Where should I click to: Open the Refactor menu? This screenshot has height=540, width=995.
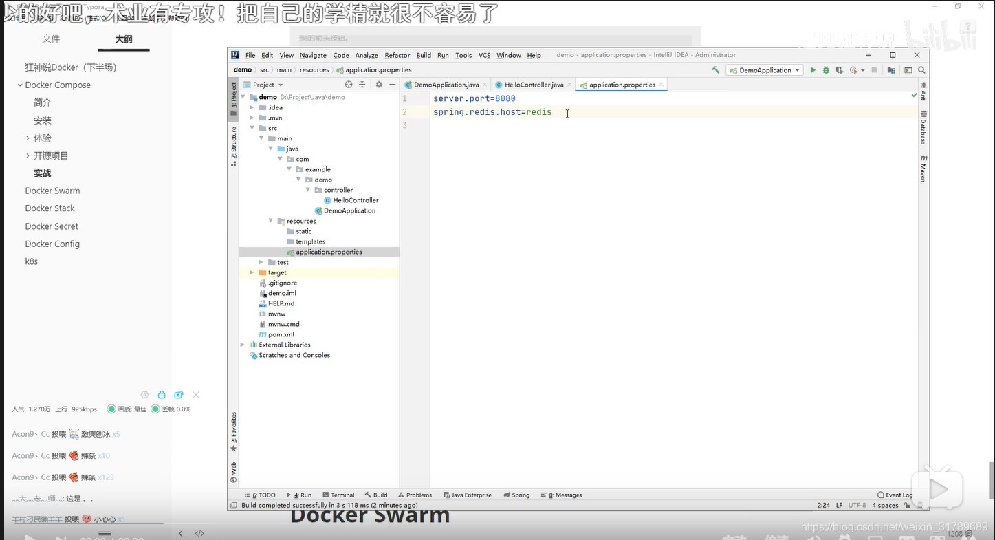click(397, 55)
